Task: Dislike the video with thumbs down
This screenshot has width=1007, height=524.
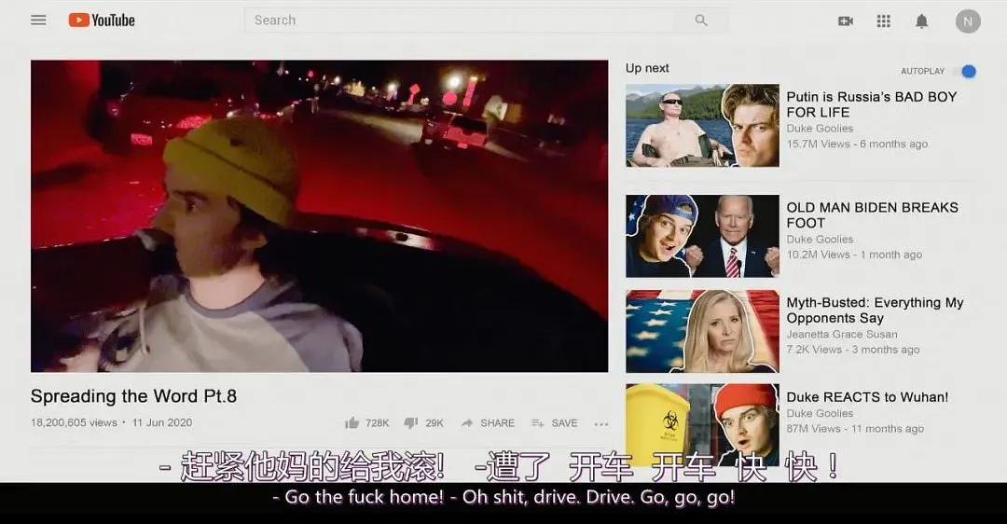Action: point(410,423)
